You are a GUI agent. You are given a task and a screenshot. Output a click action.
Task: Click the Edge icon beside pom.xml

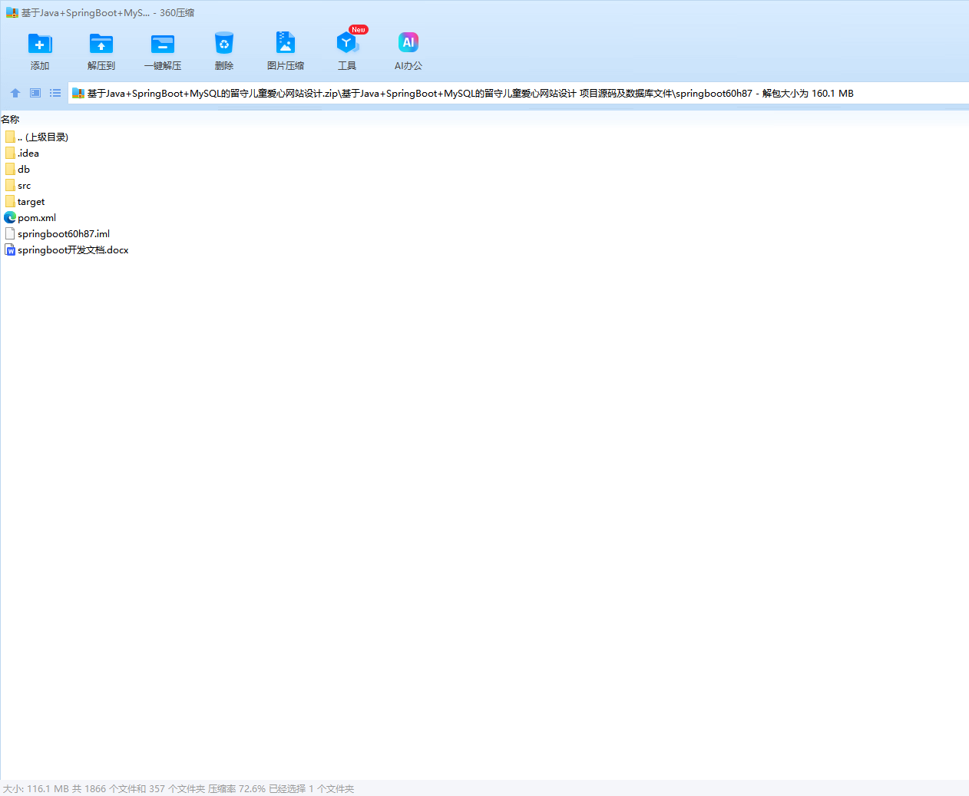[x=10, y=218]
